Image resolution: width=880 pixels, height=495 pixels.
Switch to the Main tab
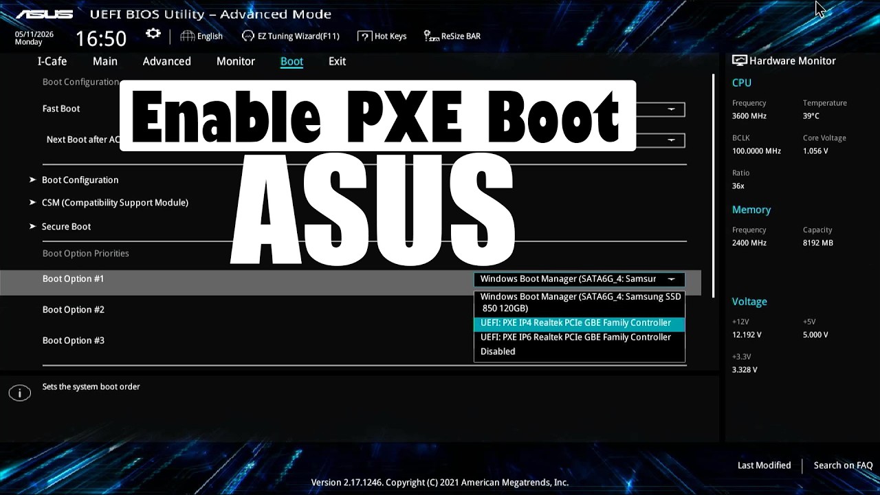105,61
